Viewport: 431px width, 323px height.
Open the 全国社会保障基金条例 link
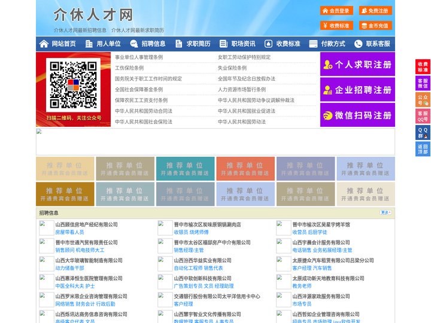[x=139, y=89]
